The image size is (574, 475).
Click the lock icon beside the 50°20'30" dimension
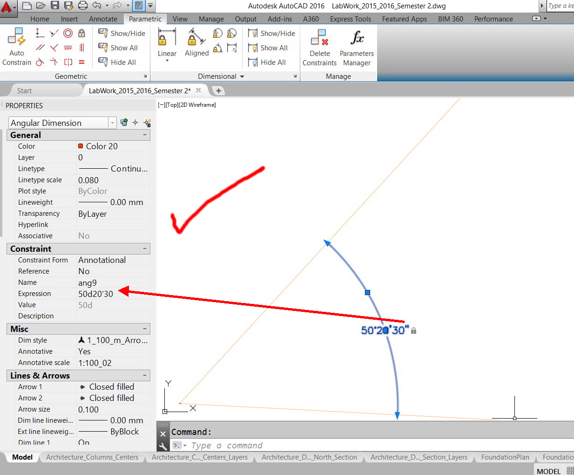pyautogui.click(x=414, y=330)
